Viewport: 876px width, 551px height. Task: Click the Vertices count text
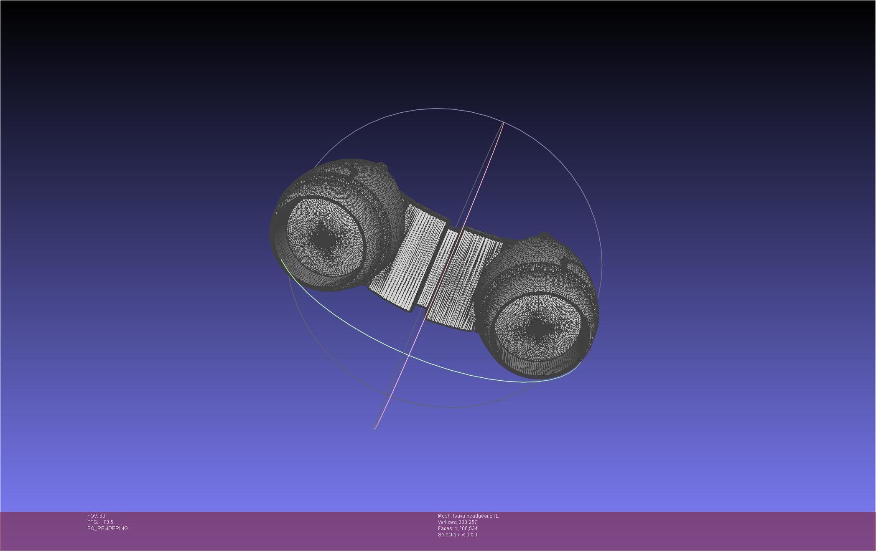(x=457, y=522)
